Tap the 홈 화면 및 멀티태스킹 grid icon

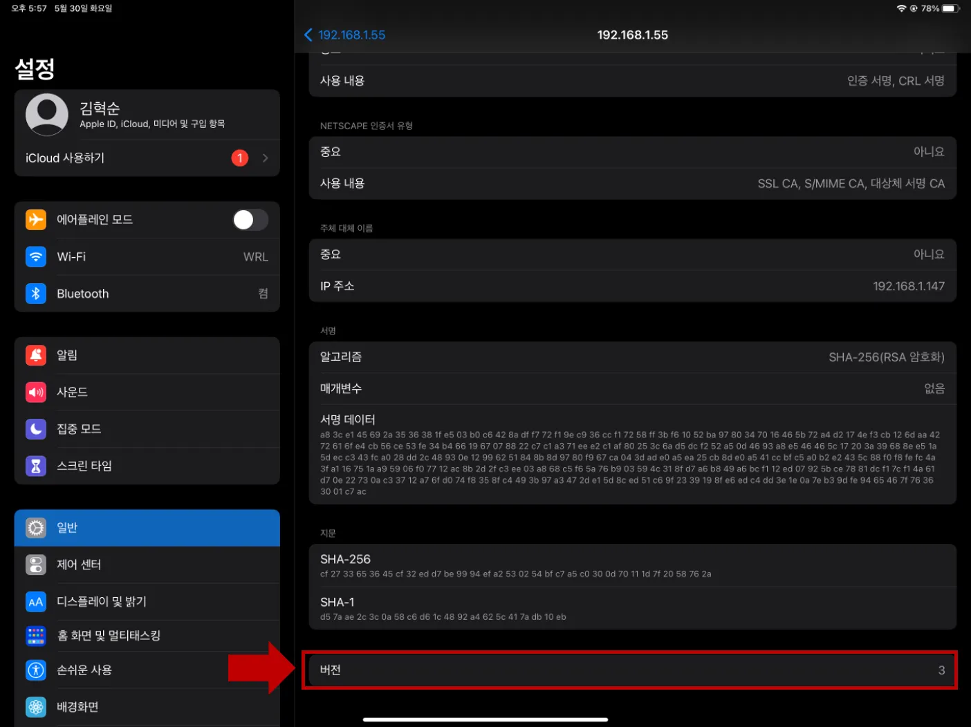pyautogui.click(x=36, y=636)
